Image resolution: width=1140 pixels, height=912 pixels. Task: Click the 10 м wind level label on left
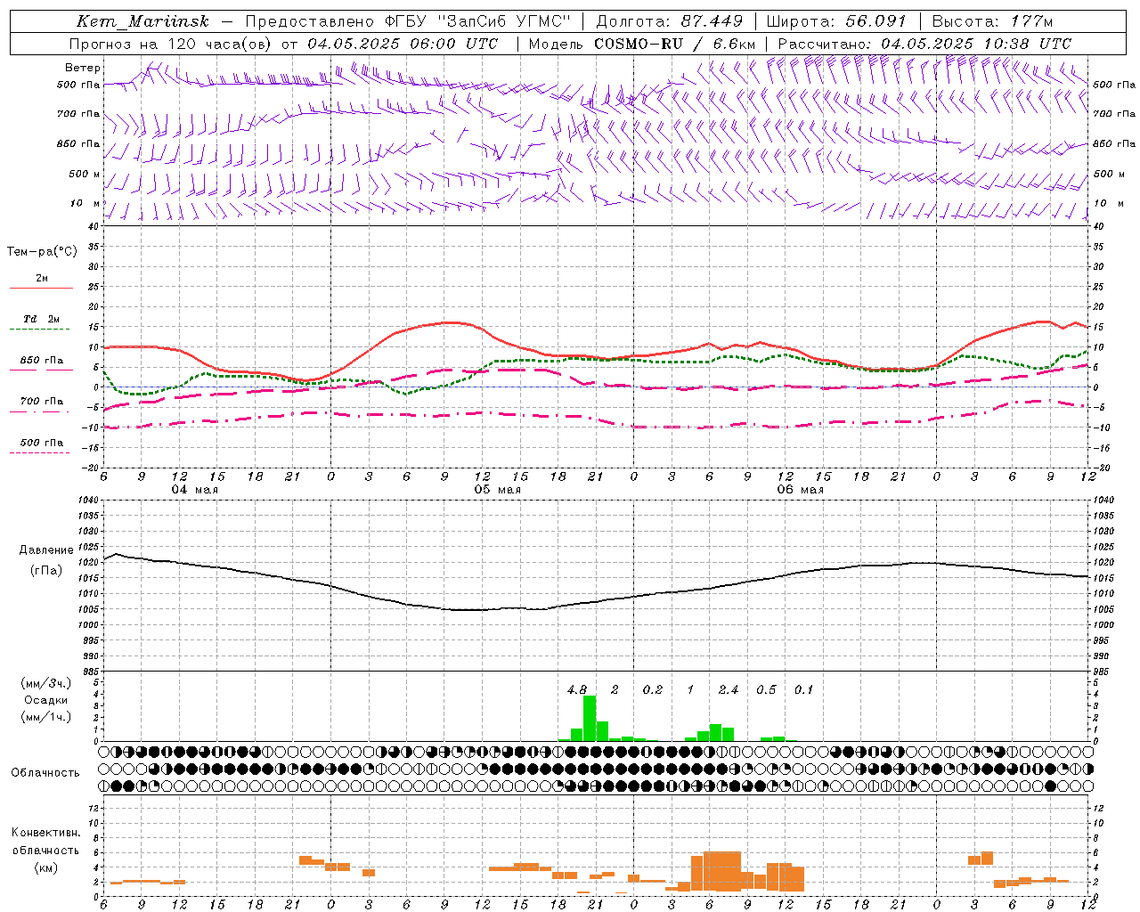pos(85,203)
